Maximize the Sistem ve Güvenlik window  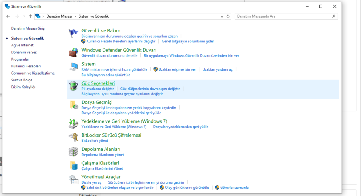coord(321,6)
